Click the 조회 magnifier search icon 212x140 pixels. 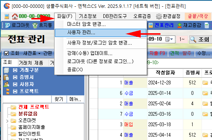pyautogui.click(x=193, y=40)
